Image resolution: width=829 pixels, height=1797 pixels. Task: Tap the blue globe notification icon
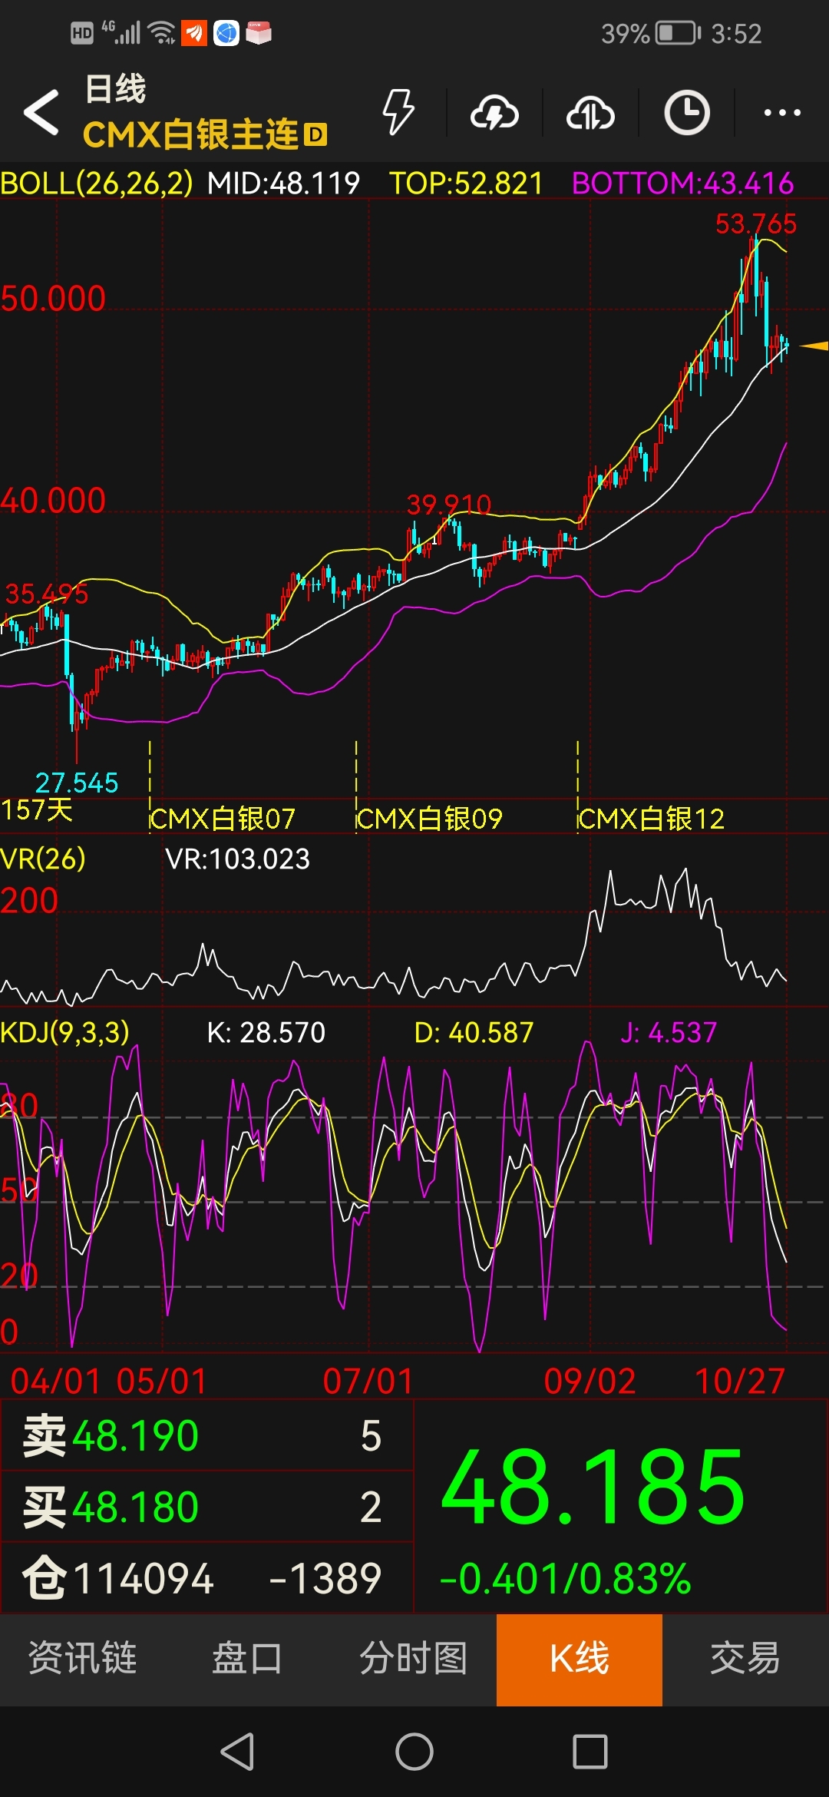point(226,33)
